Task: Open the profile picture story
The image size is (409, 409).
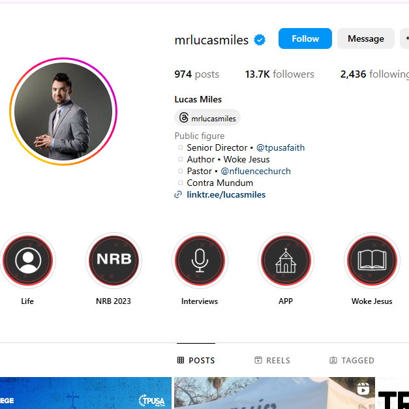Action: [x=63, y=112]
